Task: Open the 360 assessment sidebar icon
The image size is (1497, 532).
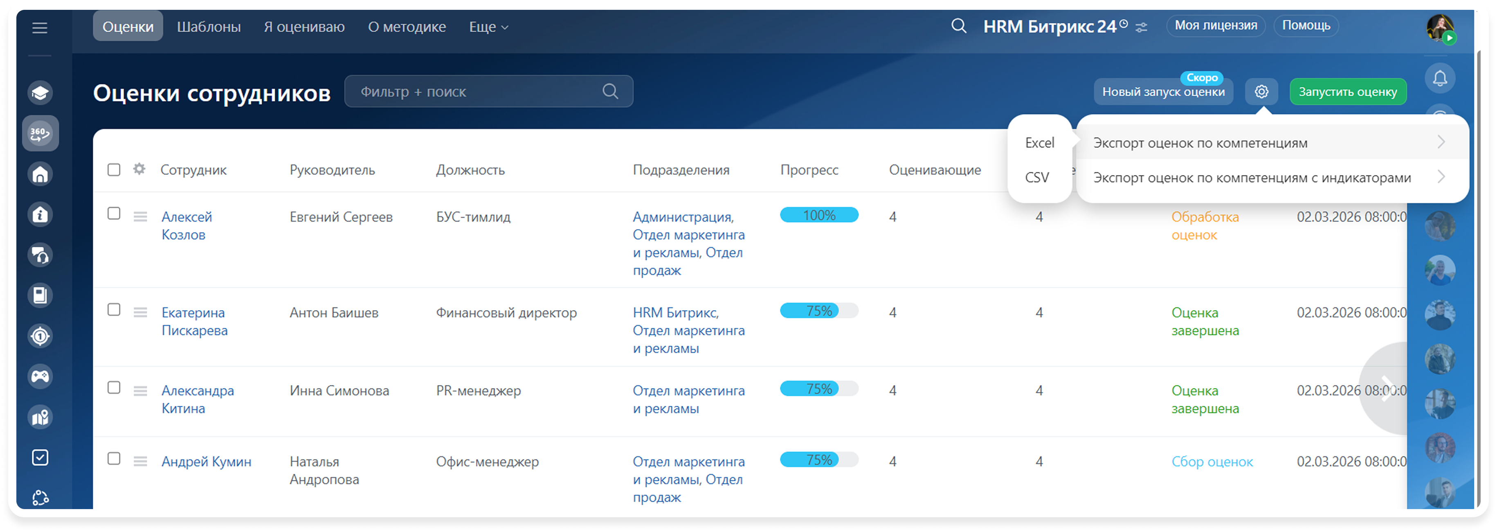Action: click(x=40, y=134)
